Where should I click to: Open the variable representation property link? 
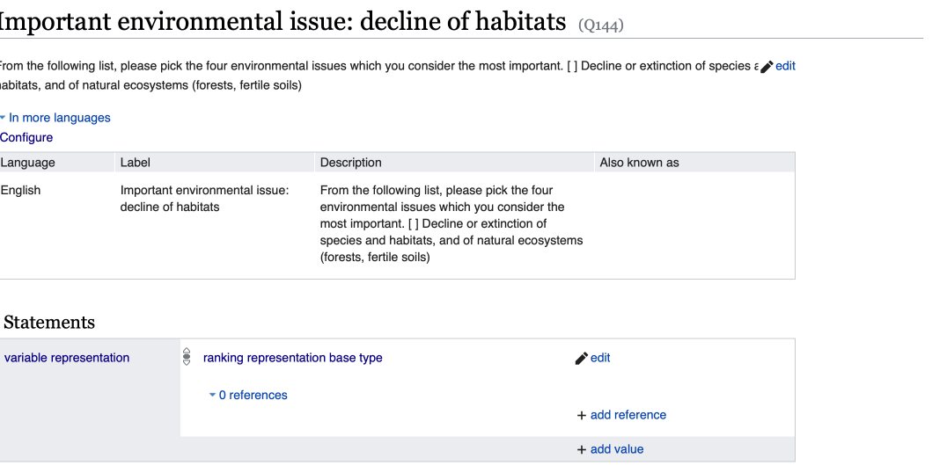tap(67, 358)
